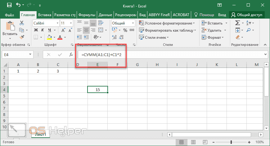This screenshot has height=146, width=270.
Task: Switch to the Вставка tab
Action: (45, 15)
